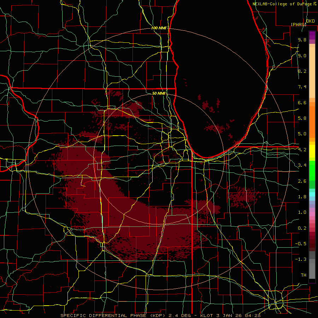Viewport: 318px width, 318px height.
Task: Click SPECIFIC DIFFERENTIAL PHASE caption text
Action: pyautogui.click(x=103, y=316)
